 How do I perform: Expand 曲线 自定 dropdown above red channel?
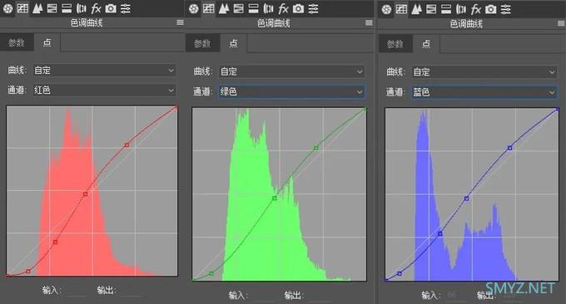(104, 71)
